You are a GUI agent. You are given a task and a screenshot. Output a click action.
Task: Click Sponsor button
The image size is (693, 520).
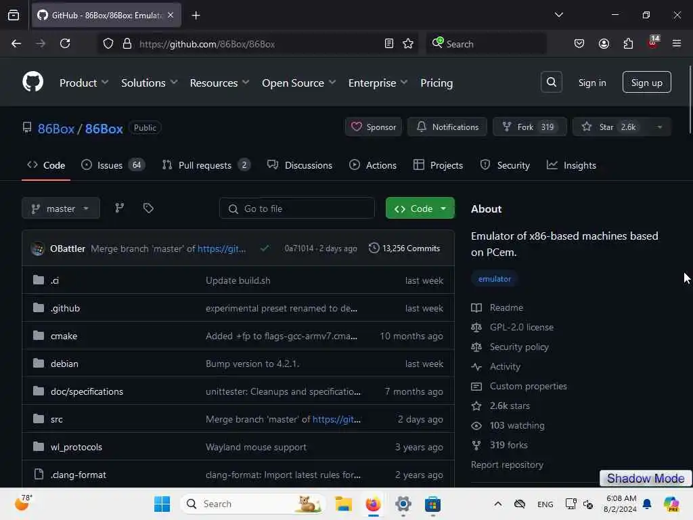(374, 127)
